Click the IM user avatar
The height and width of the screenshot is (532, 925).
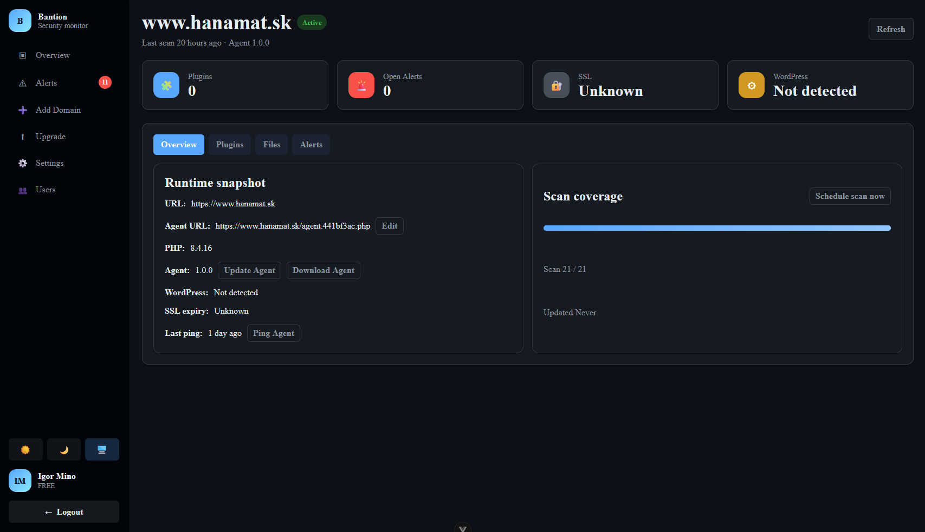20,481
